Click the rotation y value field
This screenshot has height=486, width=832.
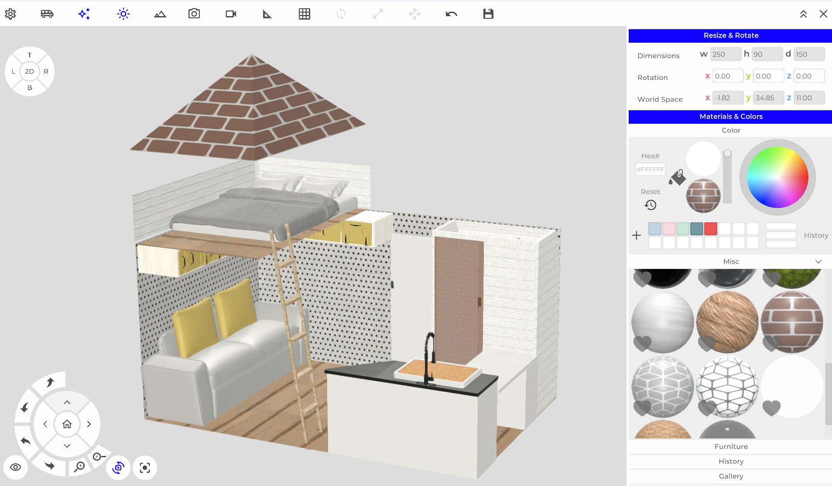pyautogui.click(x=768, y=76)
